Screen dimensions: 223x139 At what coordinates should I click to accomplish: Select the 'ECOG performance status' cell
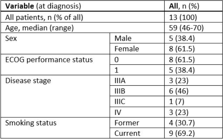[x=55, y=64]
